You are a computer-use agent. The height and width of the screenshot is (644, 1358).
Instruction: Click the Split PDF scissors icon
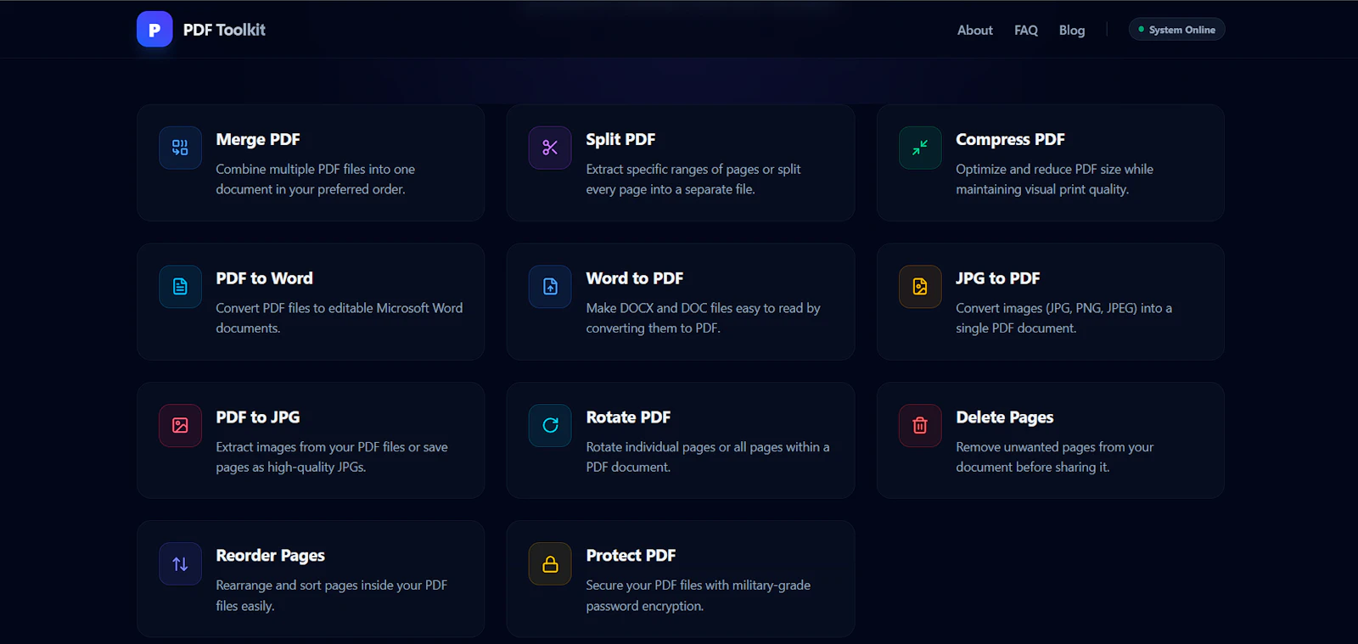coord(550,148)
